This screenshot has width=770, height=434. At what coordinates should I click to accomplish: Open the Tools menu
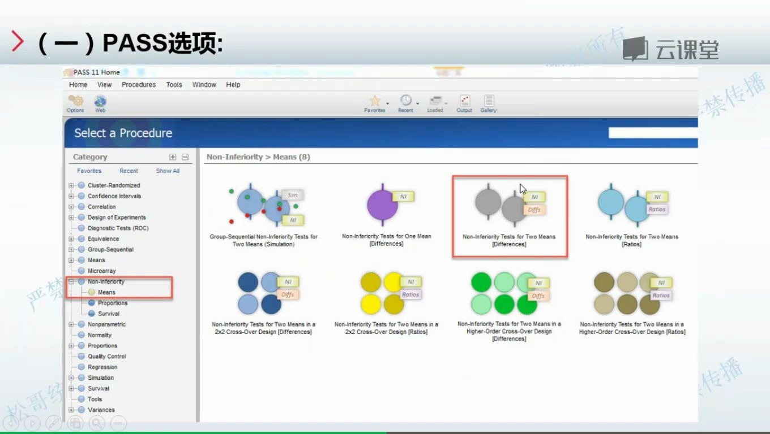click(x=174, y=85)
